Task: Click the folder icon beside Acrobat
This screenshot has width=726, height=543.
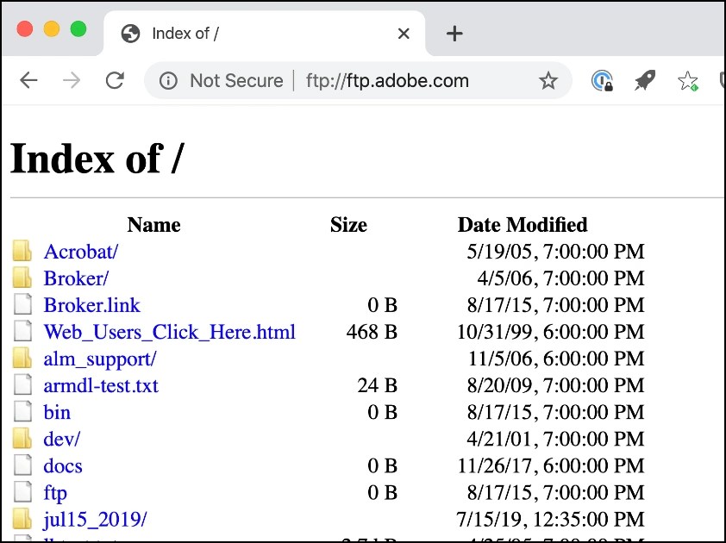Action: [x=22, y=251]
